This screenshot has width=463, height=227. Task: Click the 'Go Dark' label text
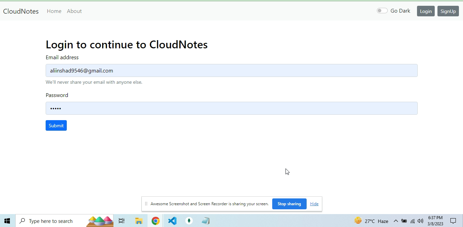[x=400, y=11]
